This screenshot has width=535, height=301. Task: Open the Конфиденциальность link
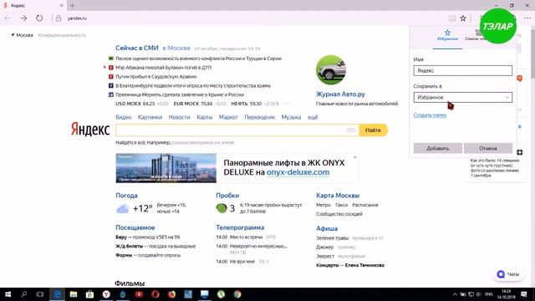click(x=62, y=35)
